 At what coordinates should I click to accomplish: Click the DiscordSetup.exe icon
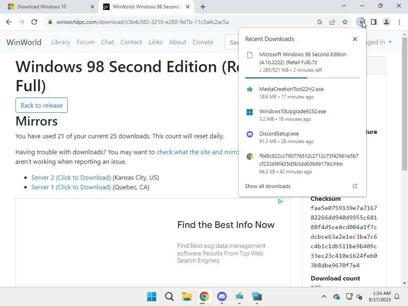point(250,134)
